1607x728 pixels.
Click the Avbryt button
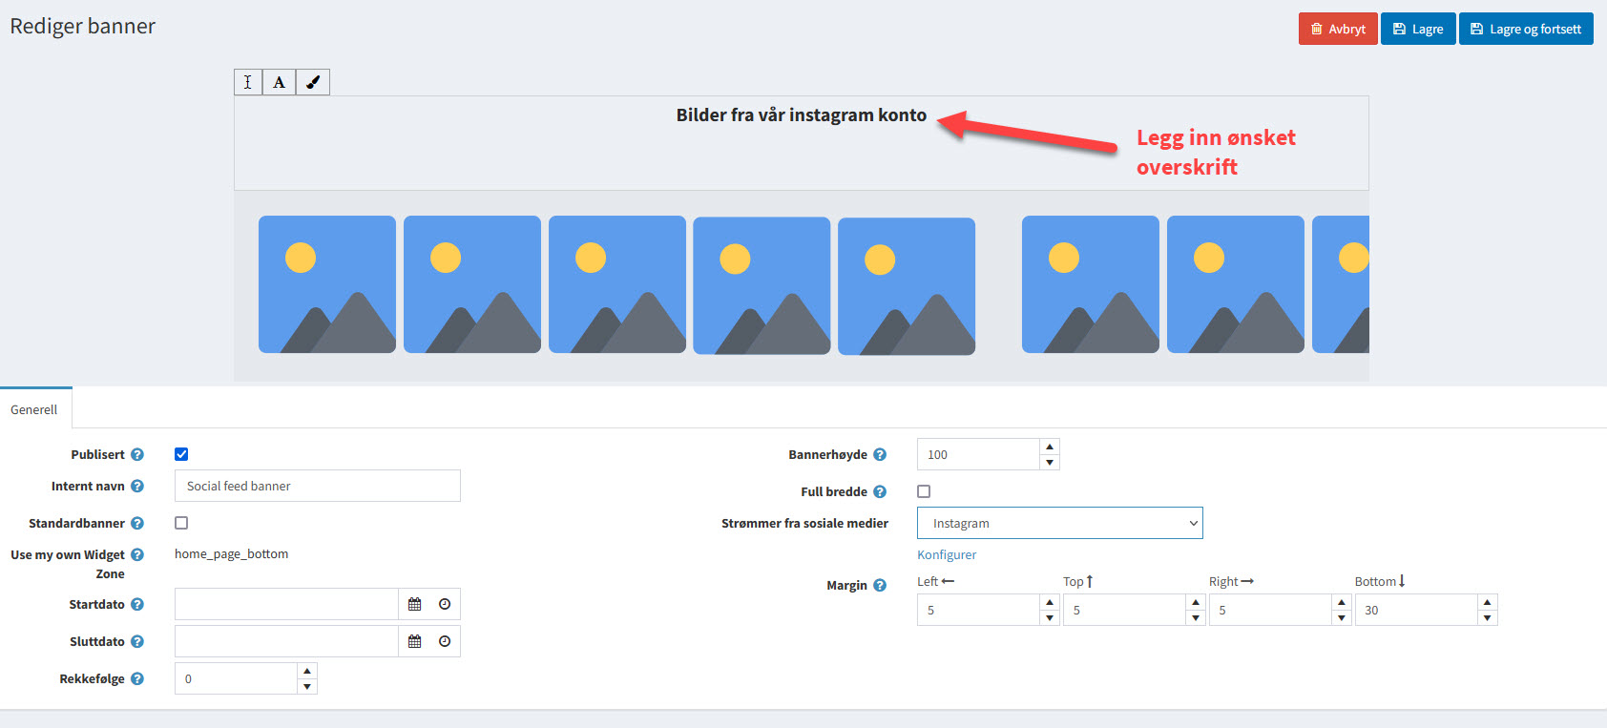tap(1337, 29)
